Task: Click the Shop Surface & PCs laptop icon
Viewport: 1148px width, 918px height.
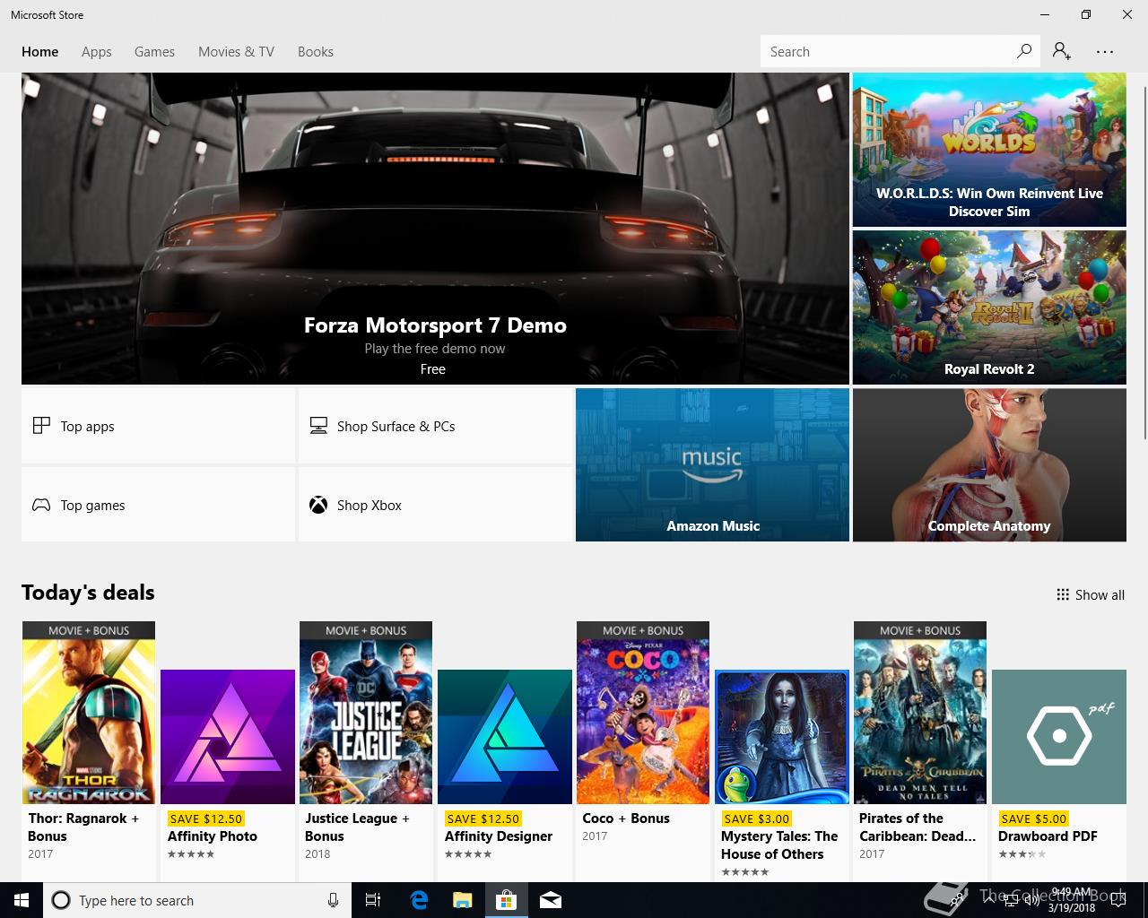Action: (x=318, y=426)
